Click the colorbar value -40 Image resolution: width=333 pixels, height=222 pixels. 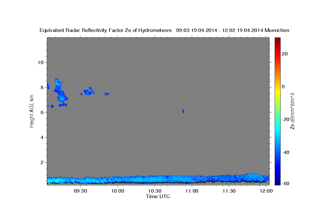(x=286, y=152)
